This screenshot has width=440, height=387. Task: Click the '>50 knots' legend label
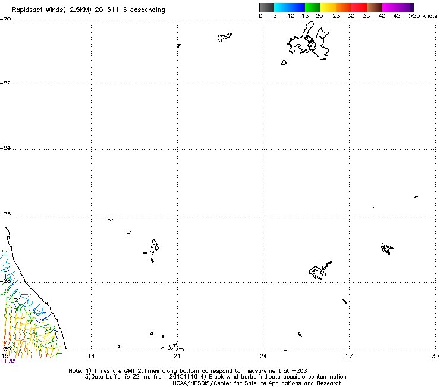pos(423,16)
